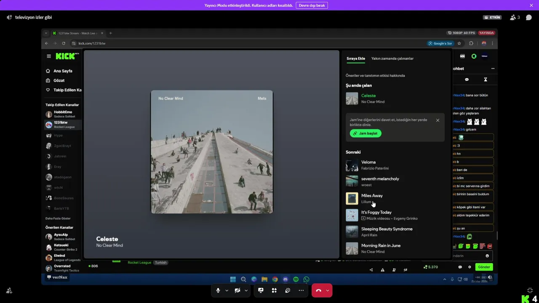Open dropdown arrow next to hang-up button
The width and height of the screenshot is (539, 303).
pos(327,290)
